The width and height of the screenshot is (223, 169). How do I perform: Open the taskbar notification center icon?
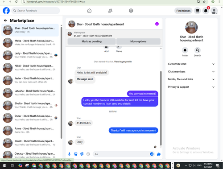point(218,165)
